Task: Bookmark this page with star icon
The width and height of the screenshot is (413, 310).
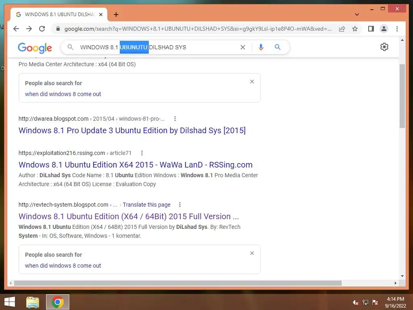Action: click(x=355, y=29)
